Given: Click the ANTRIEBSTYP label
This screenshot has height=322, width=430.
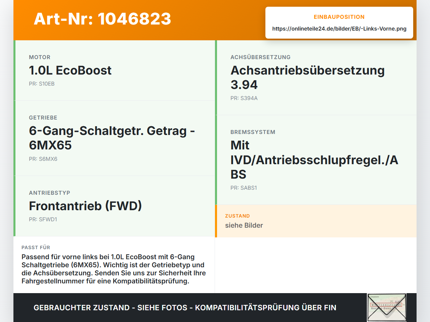Looking at the screenshot, I should click(x=49, y=193).
